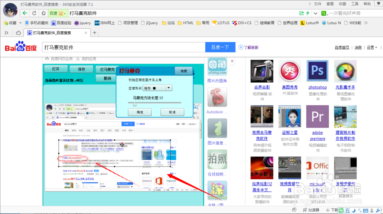Open the photoshop link

(x=318, y=87)
